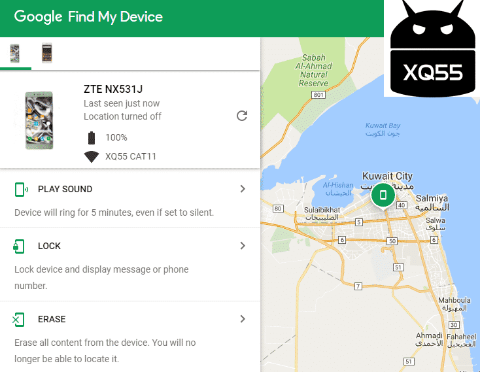The image size is (480, 372).
Task: Click the ZTE NX531J device image
Action: click(x=39, y=120)
